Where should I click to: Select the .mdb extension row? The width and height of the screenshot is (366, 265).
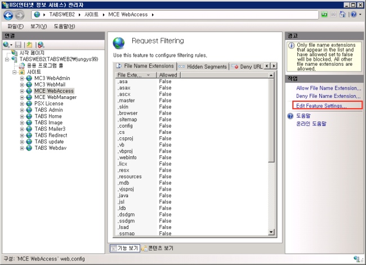coord(191,183)
